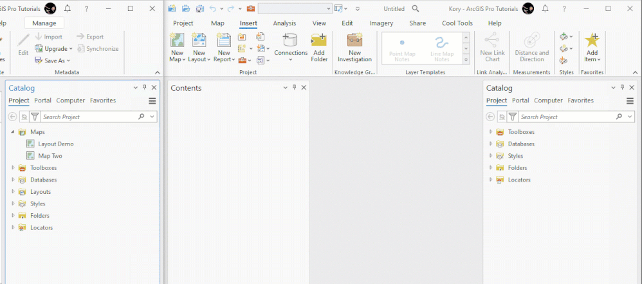Expand the Toolboxes node in right Catalog
Image resolution: width=642 pixels, height=284 pixels.
[x=491, y=132]
